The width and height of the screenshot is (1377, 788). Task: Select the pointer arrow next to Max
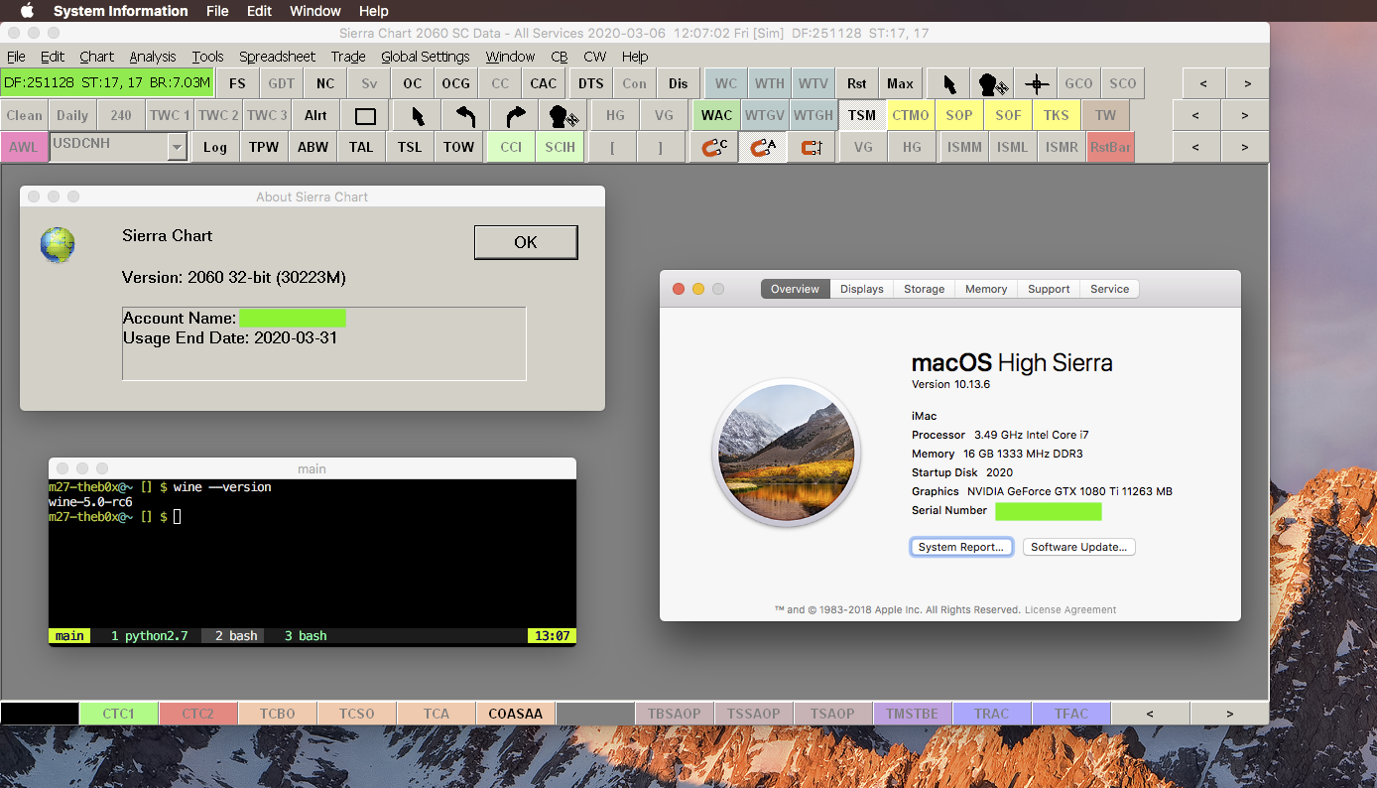(950, 84)
